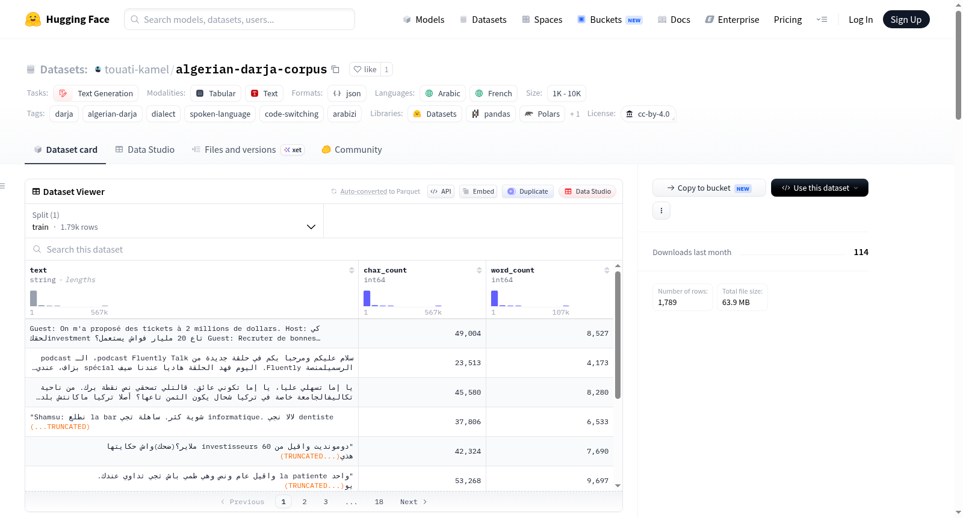963x518 pixels.
Task: Click the Text Generation task tag
Action: tap(96, 93)
